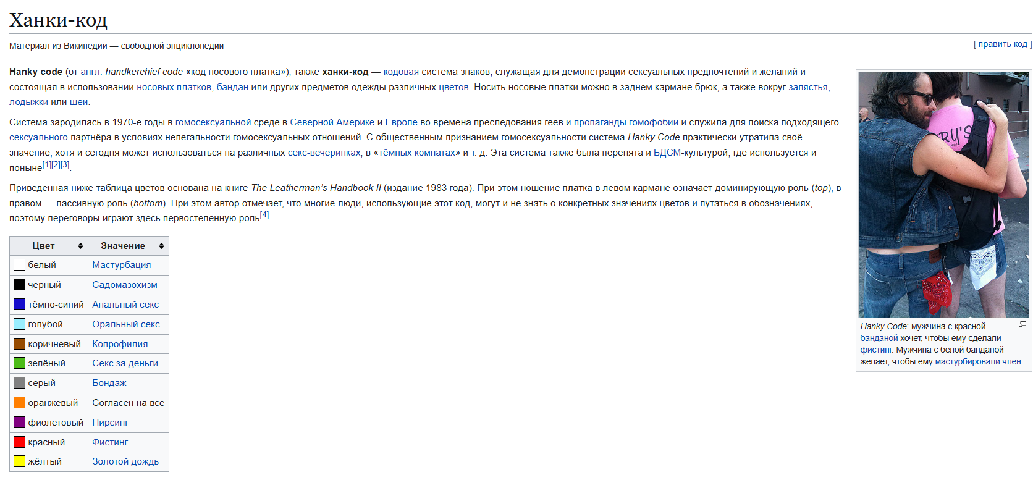Click the 'править код' edit link

(x=1002, y=44)
